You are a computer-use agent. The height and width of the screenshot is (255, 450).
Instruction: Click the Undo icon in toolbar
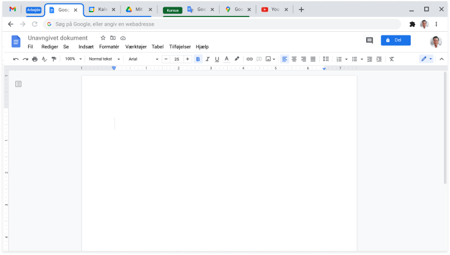pyautogui.click(x=16, y=59)
